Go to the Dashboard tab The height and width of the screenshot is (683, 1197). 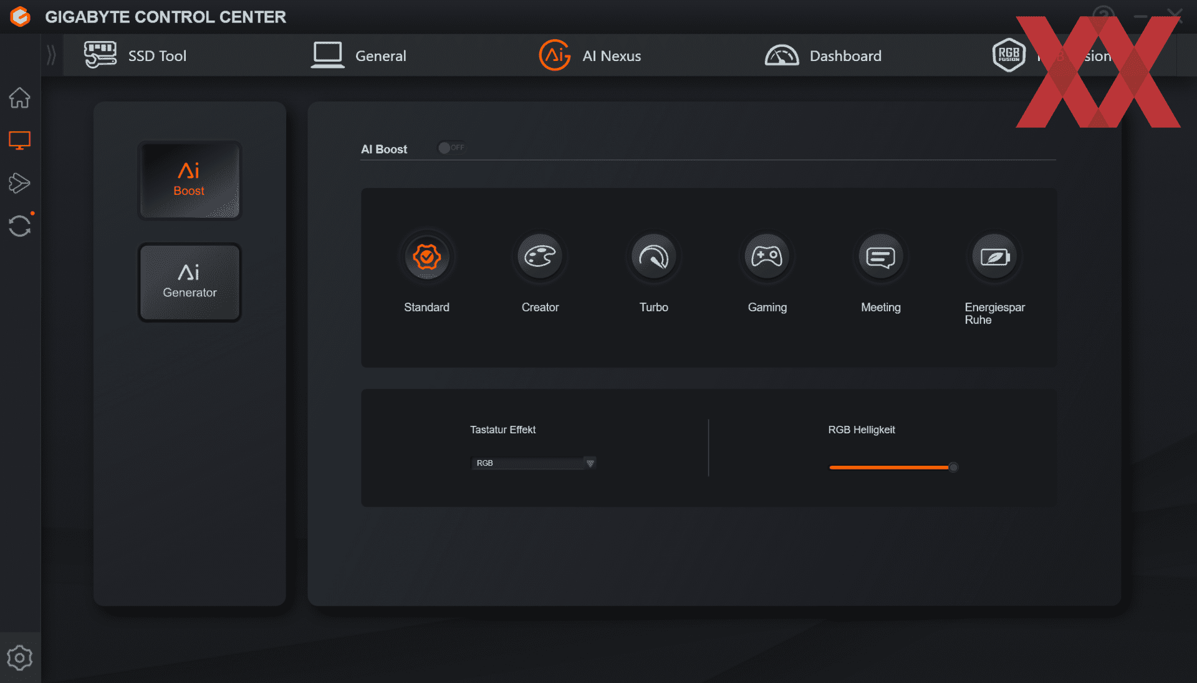pyautogui.click(x=823, y=56)
